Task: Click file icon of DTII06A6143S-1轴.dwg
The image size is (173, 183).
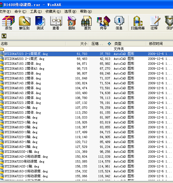Action: (2, 166)
